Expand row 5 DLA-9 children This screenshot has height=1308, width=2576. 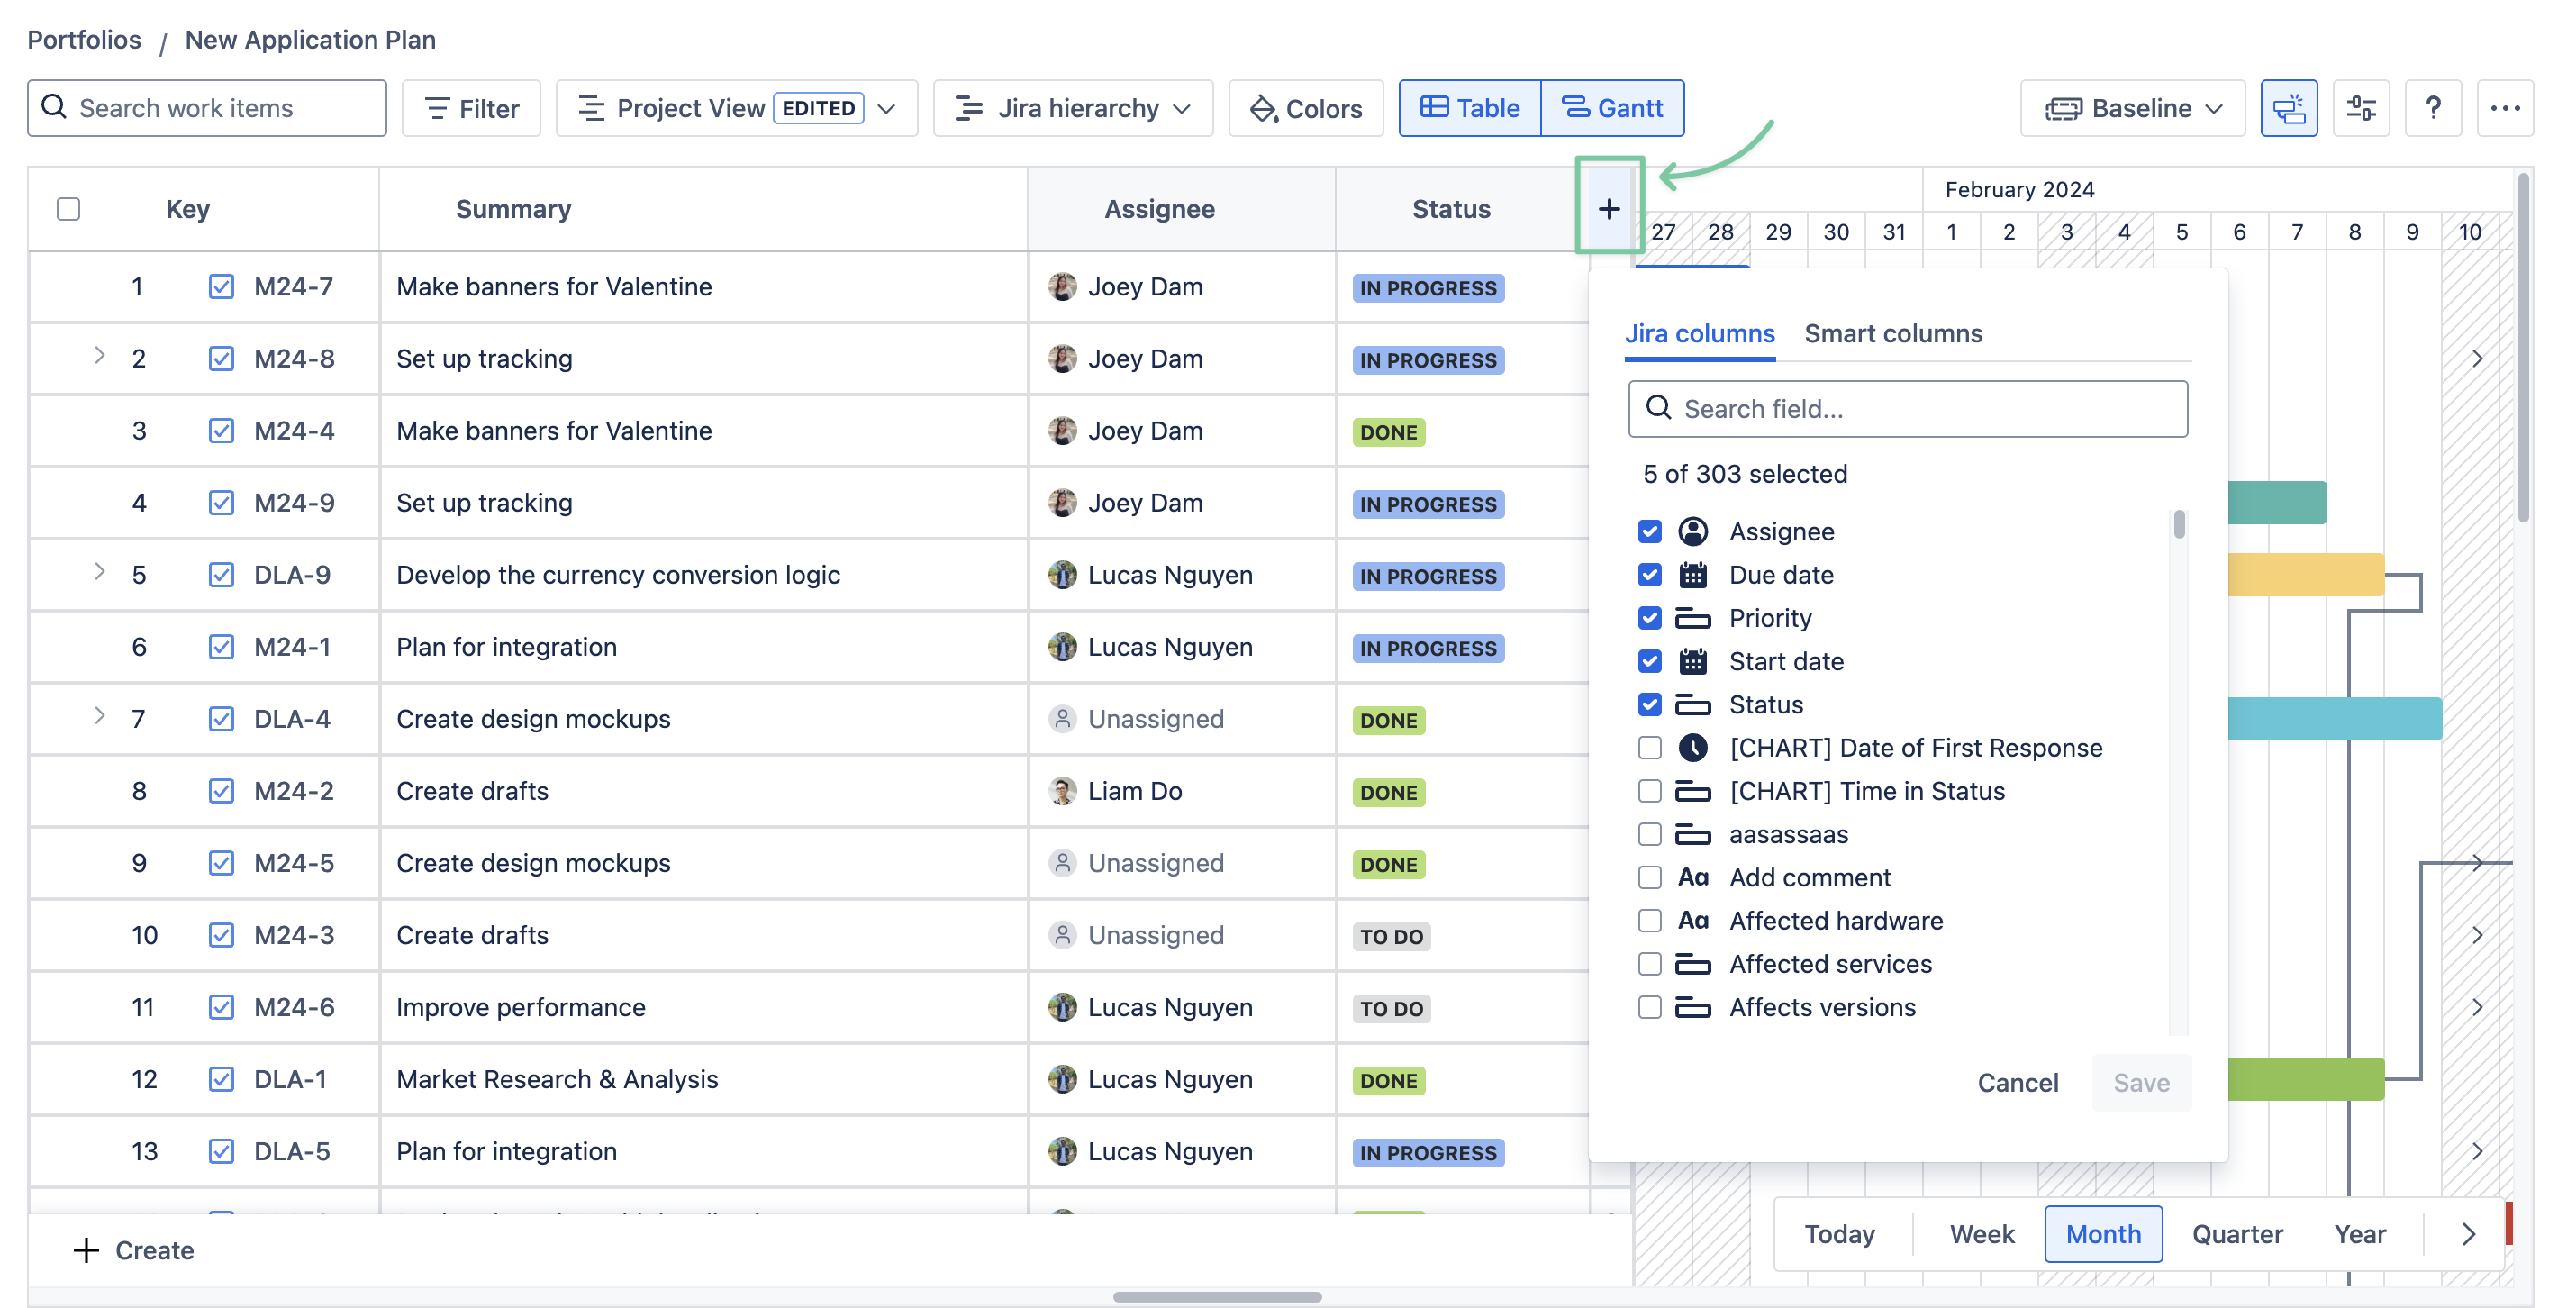(99, 573)
